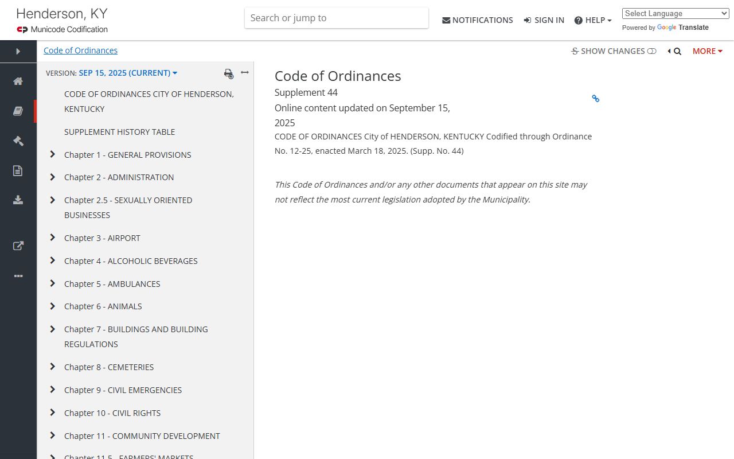Open the MORE menu
Image resolution: width=734 pixels, height=459 pixels.
coord(707,51)
